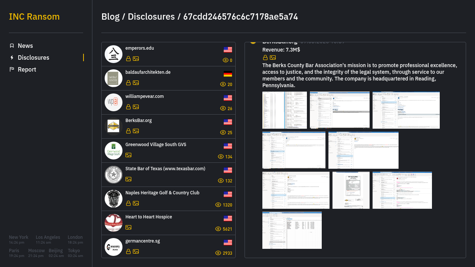Click the Naples Heritage Golf logo avatar

click(x=114, y=199)
